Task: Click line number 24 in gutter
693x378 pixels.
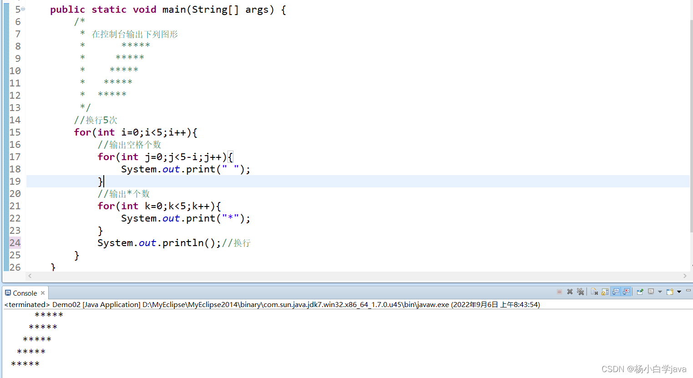Action: [x=15, y=243]
